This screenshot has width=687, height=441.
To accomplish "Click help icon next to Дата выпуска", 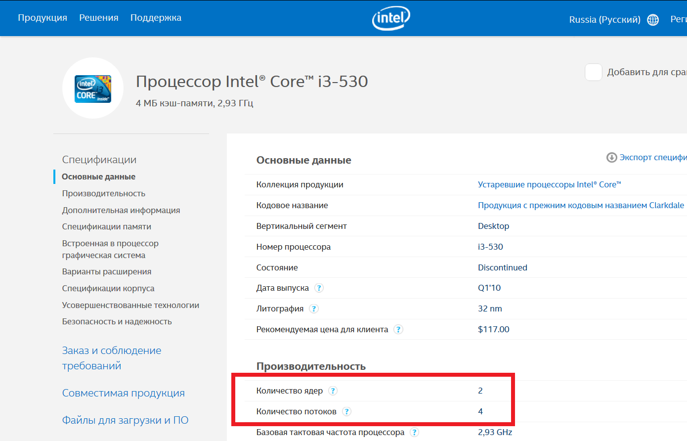I will tap(319, 288).
